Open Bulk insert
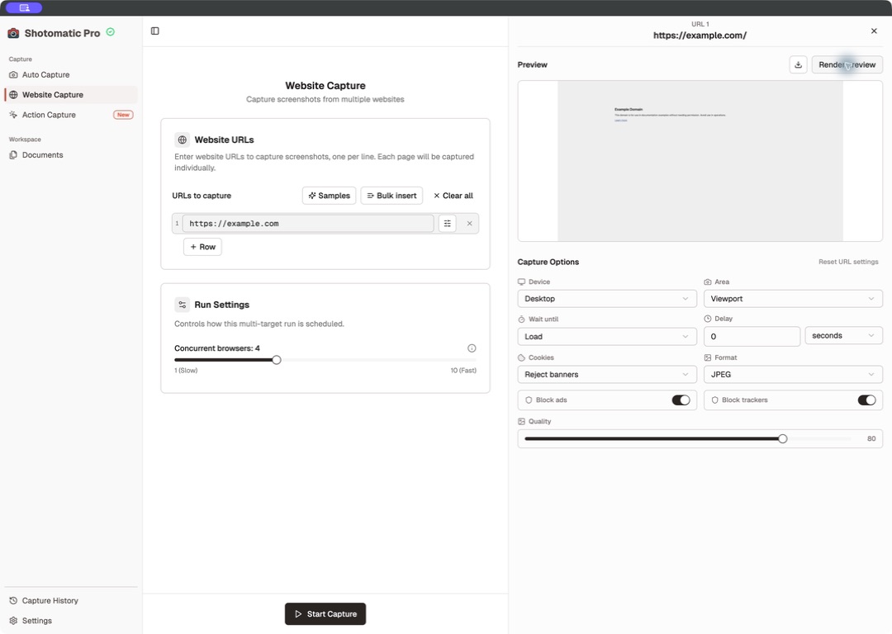 (x=391, y=195)
